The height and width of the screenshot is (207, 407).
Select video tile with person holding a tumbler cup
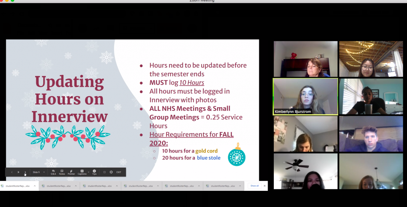pos(371,96)
